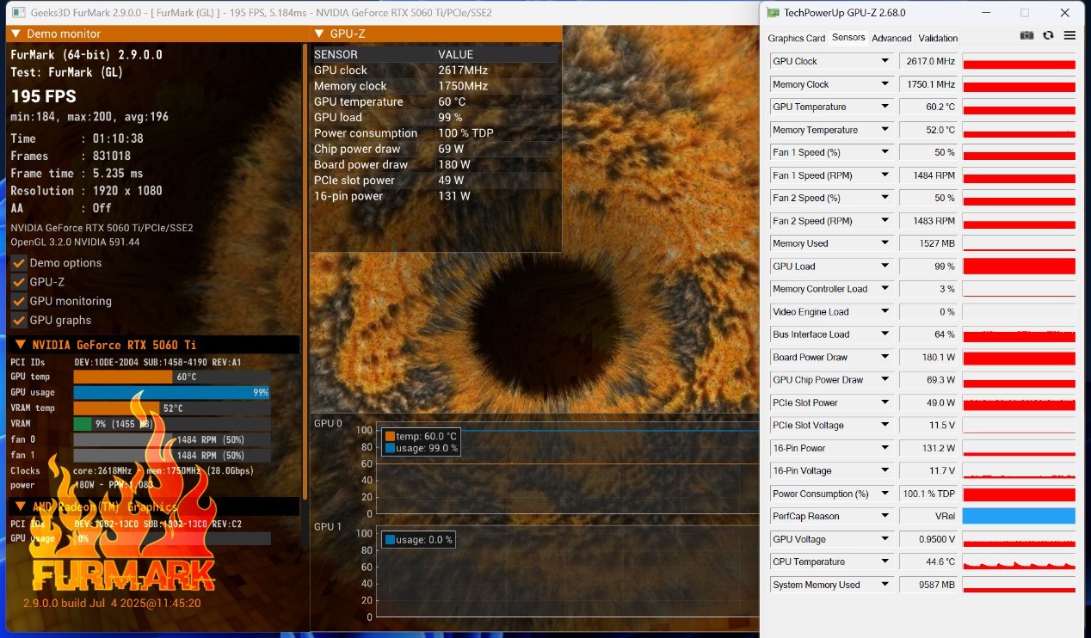Click the GPU-Z title bar app icon
Viewport: 1091px width, 638px height.
pyautogui.click(x=774, y=13)
